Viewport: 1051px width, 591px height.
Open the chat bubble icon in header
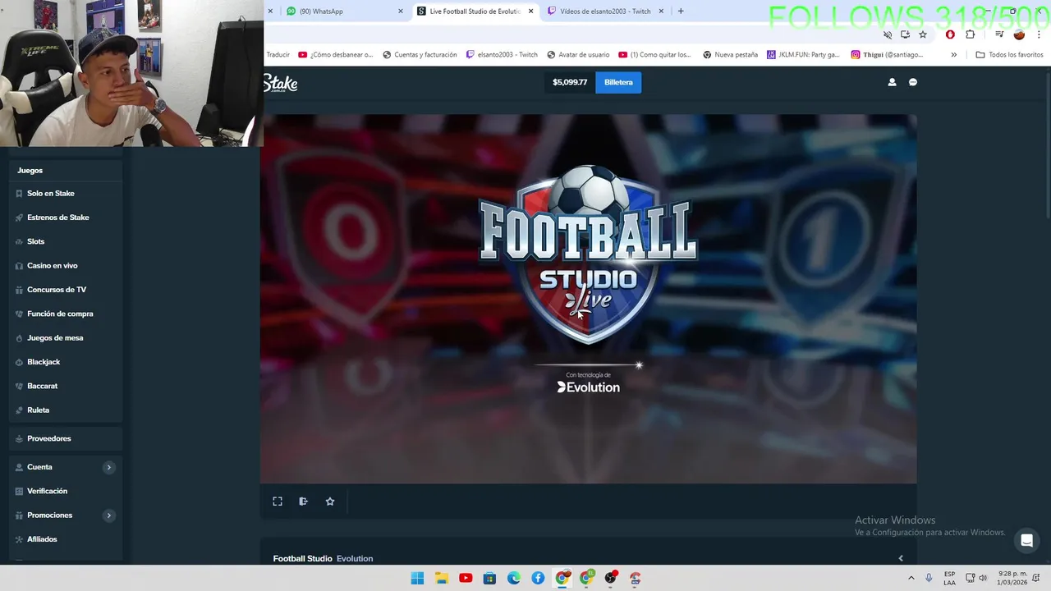913,82
